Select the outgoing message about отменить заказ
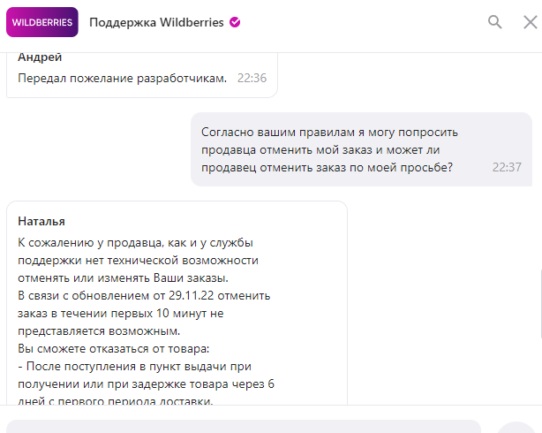 pyautogui.click(x=335, y=149)
